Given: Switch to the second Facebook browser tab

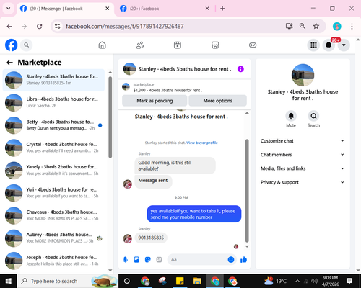Looking at the screenshot, I should pos(164,9).
